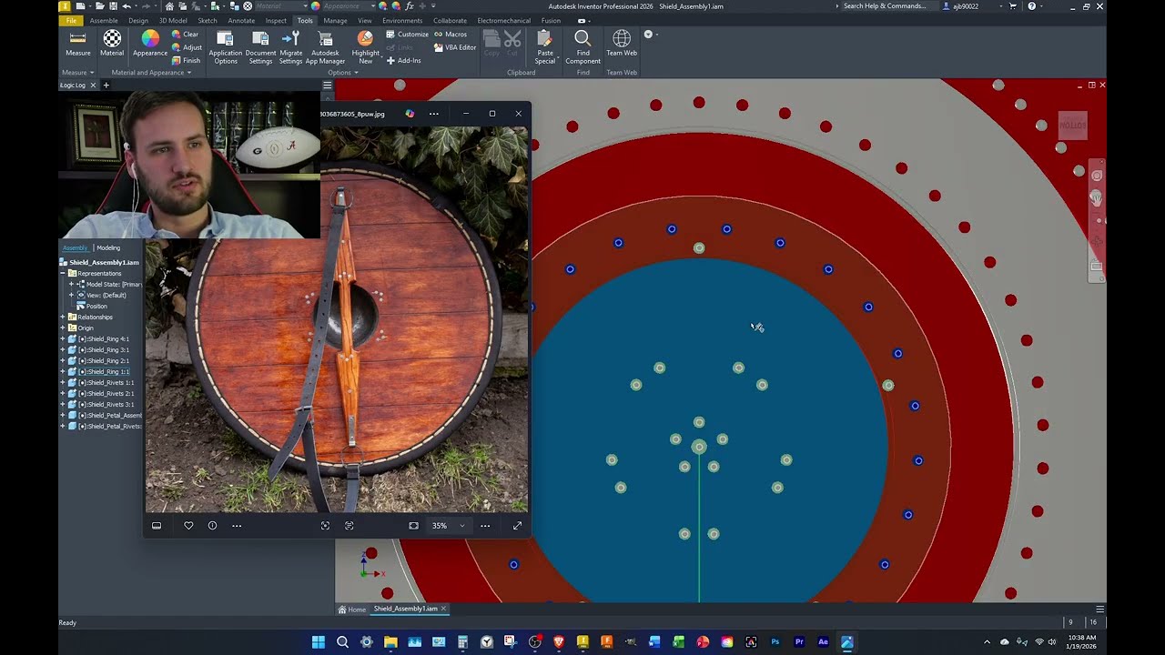Open File Explorer from taskbar
Viewport: 1165px width, 655px height.
click(x=390, y=641)
